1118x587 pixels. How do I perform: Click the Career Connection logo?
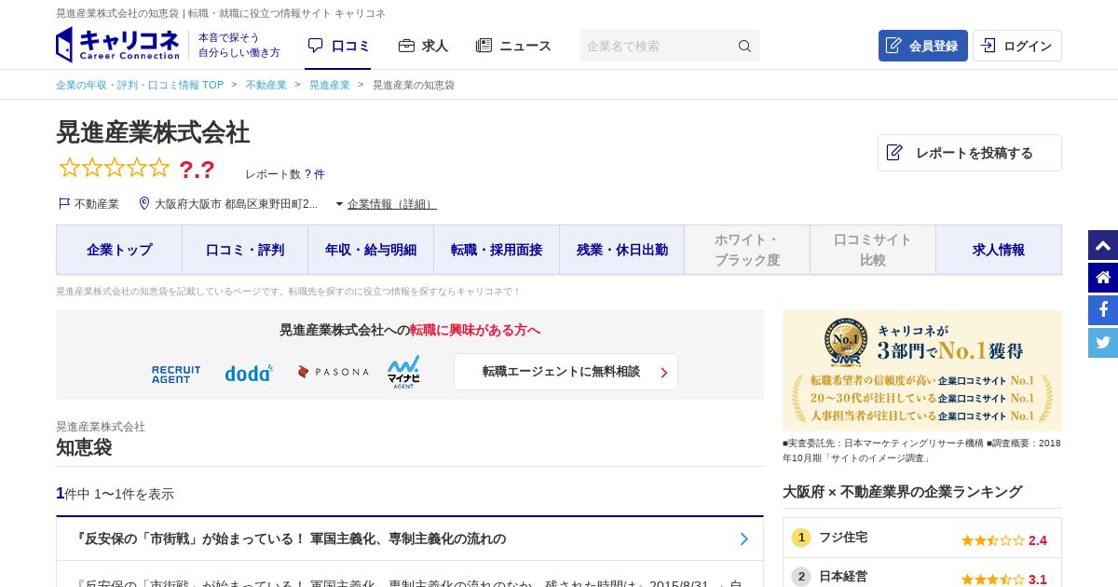coord(117,45)
